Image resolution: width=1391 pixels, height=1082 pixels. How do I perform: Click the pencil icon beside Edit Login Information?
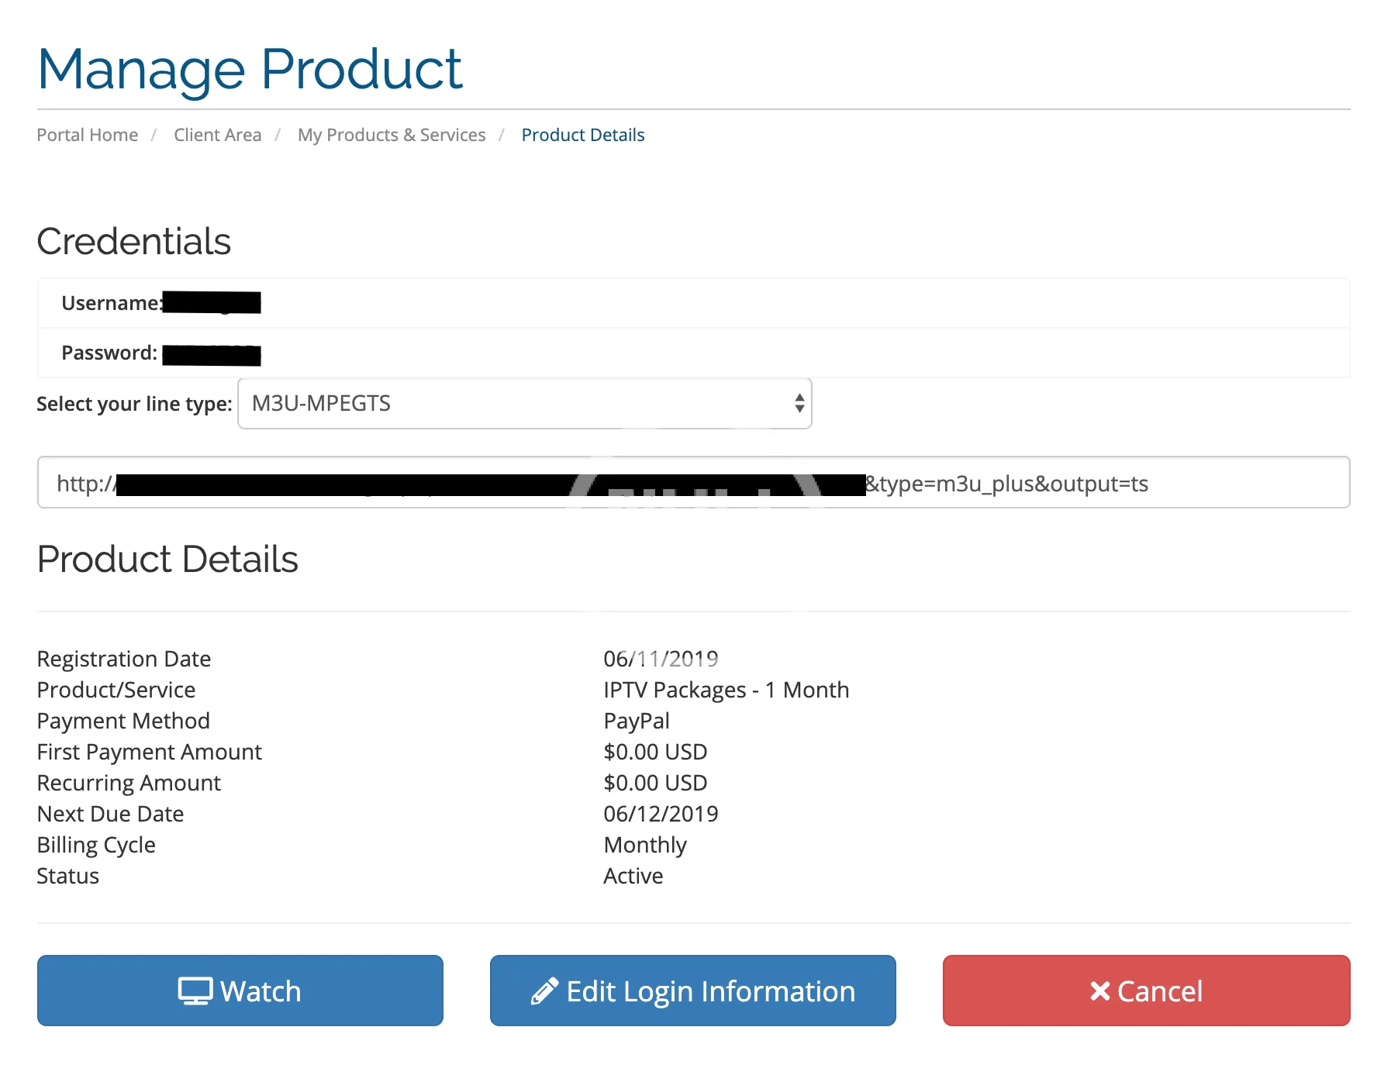[544, 991]
